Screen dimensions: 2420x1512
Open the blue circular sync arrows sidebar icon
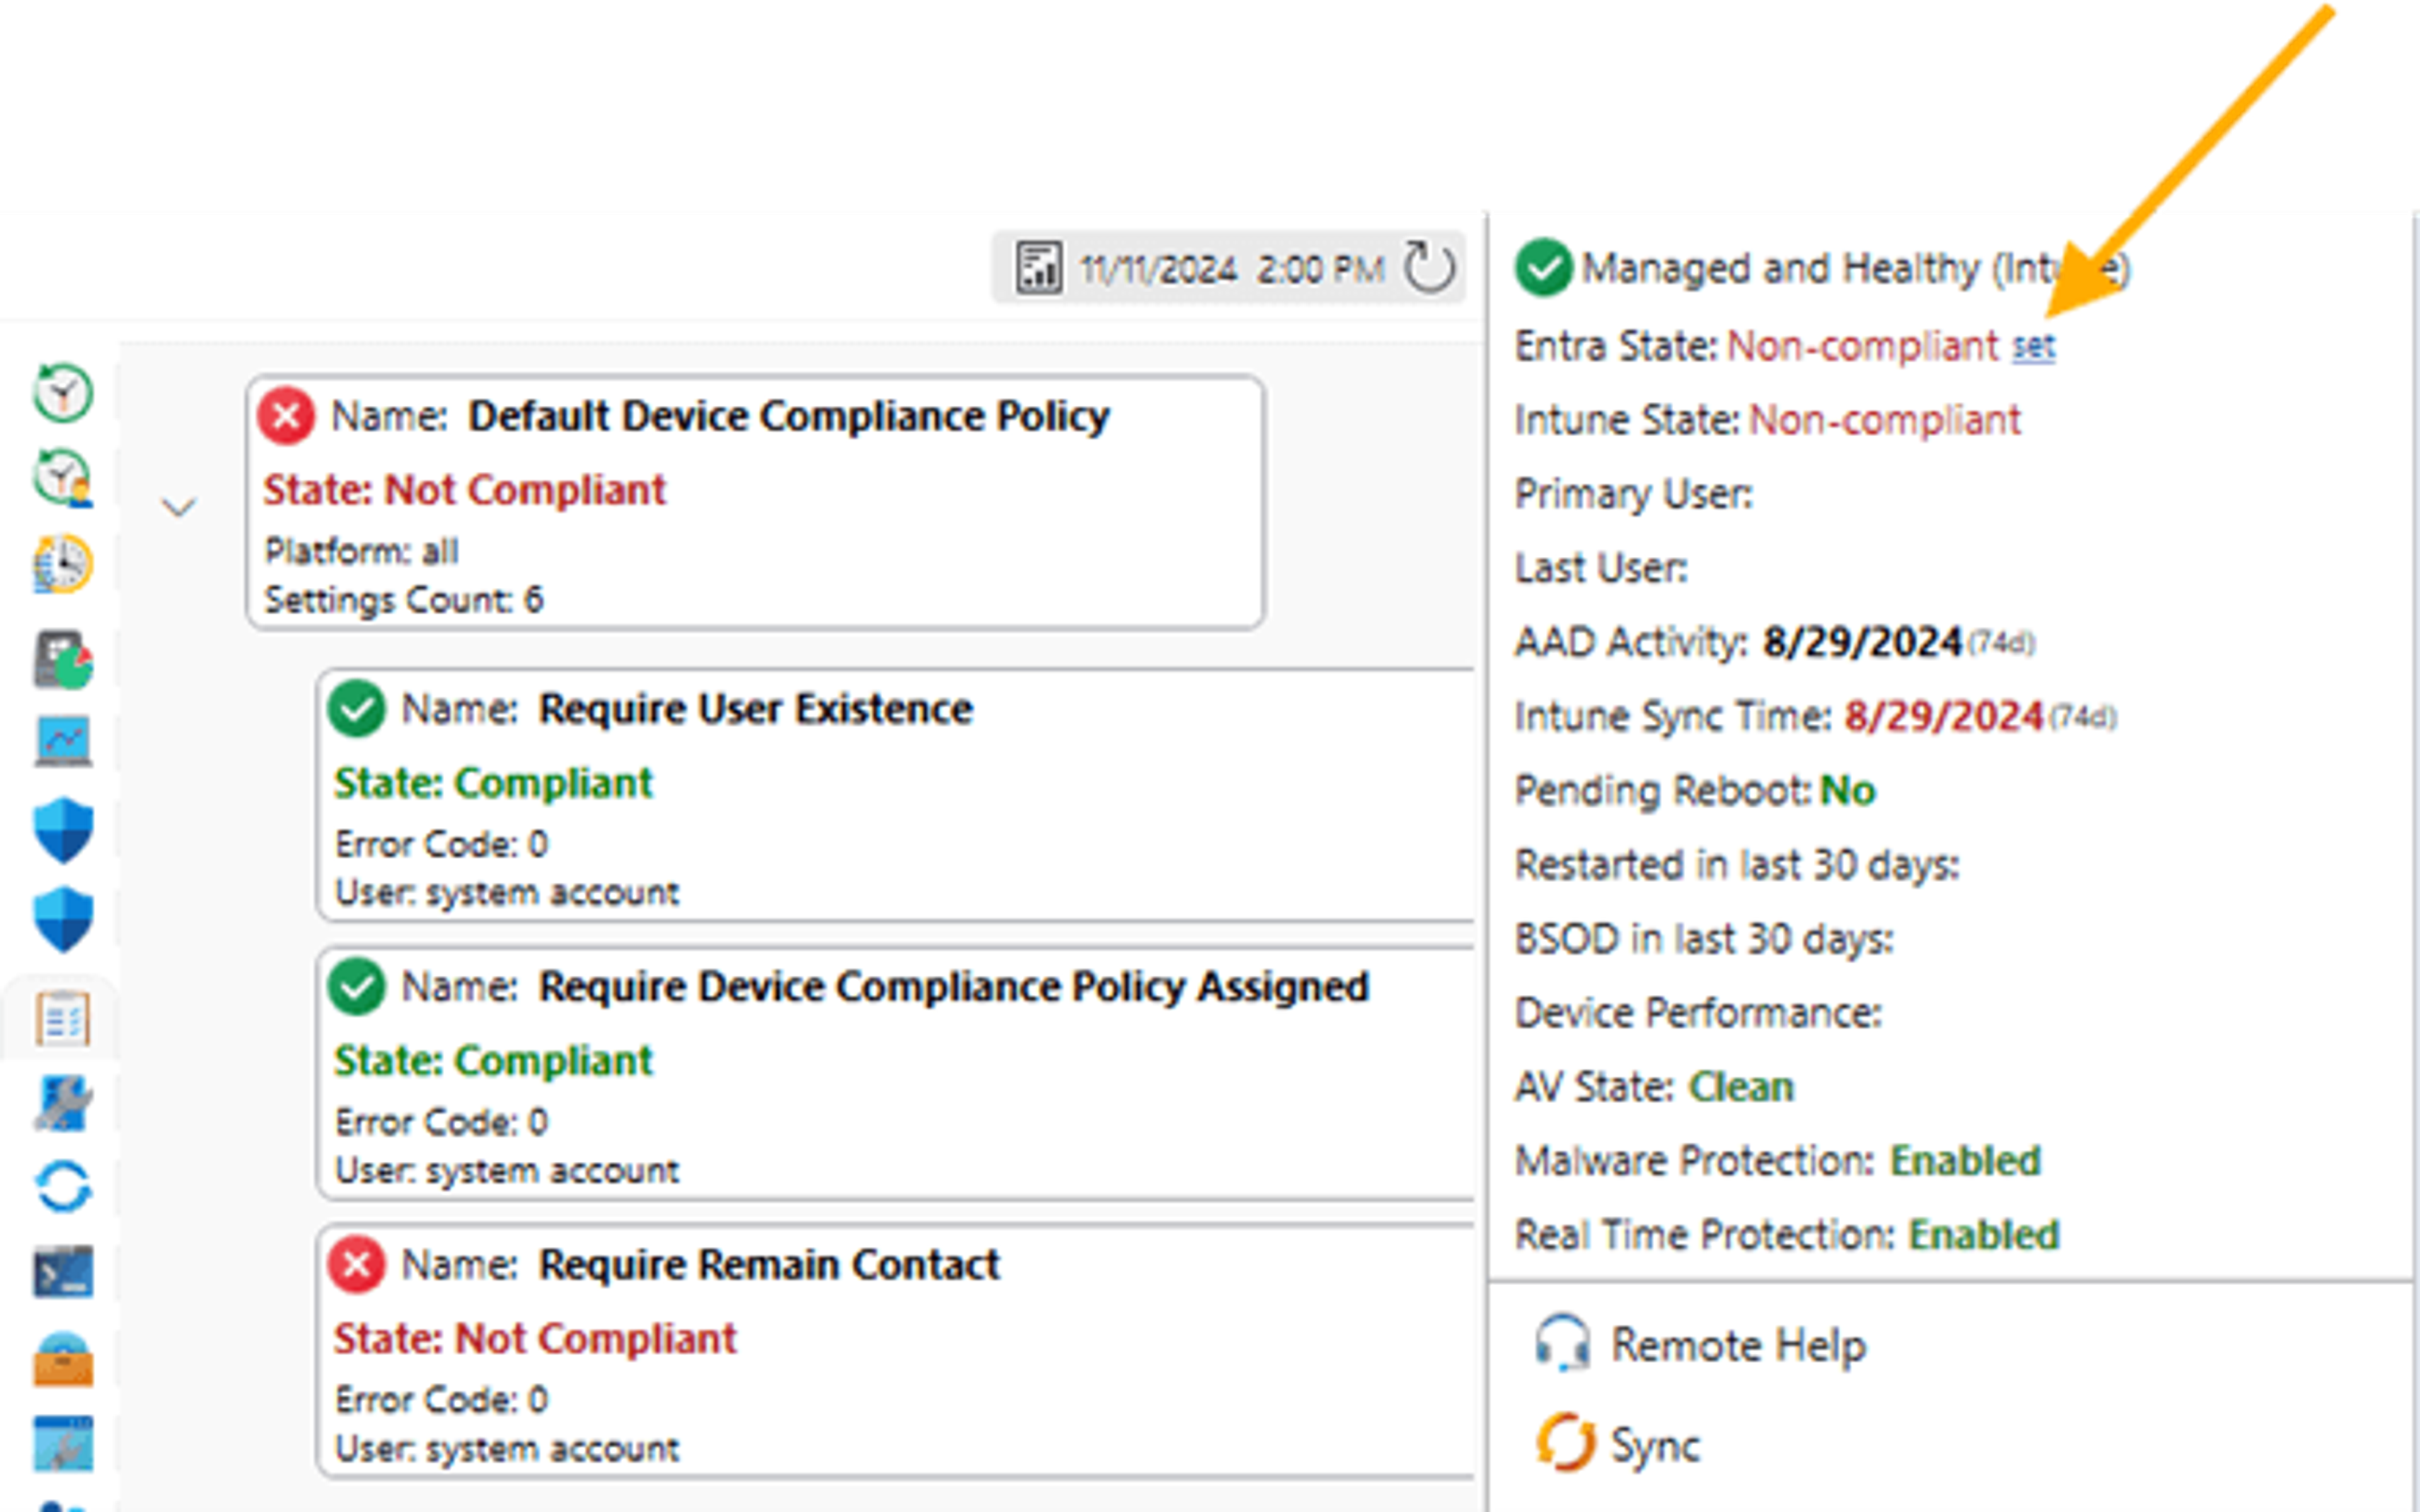tap(63, 1187)
